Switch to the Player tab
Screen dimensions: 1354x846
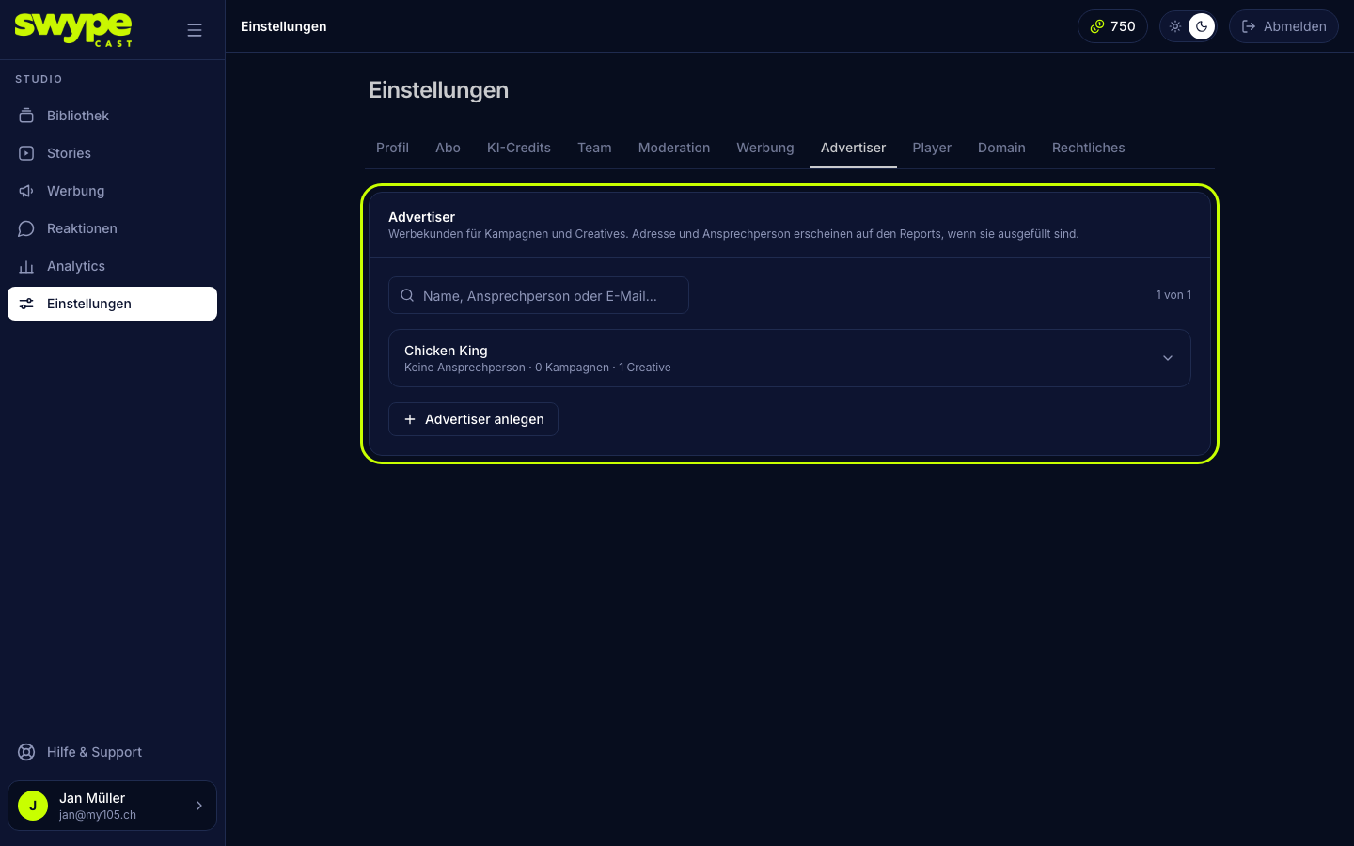pyautogui.click(x=932, y=148)
